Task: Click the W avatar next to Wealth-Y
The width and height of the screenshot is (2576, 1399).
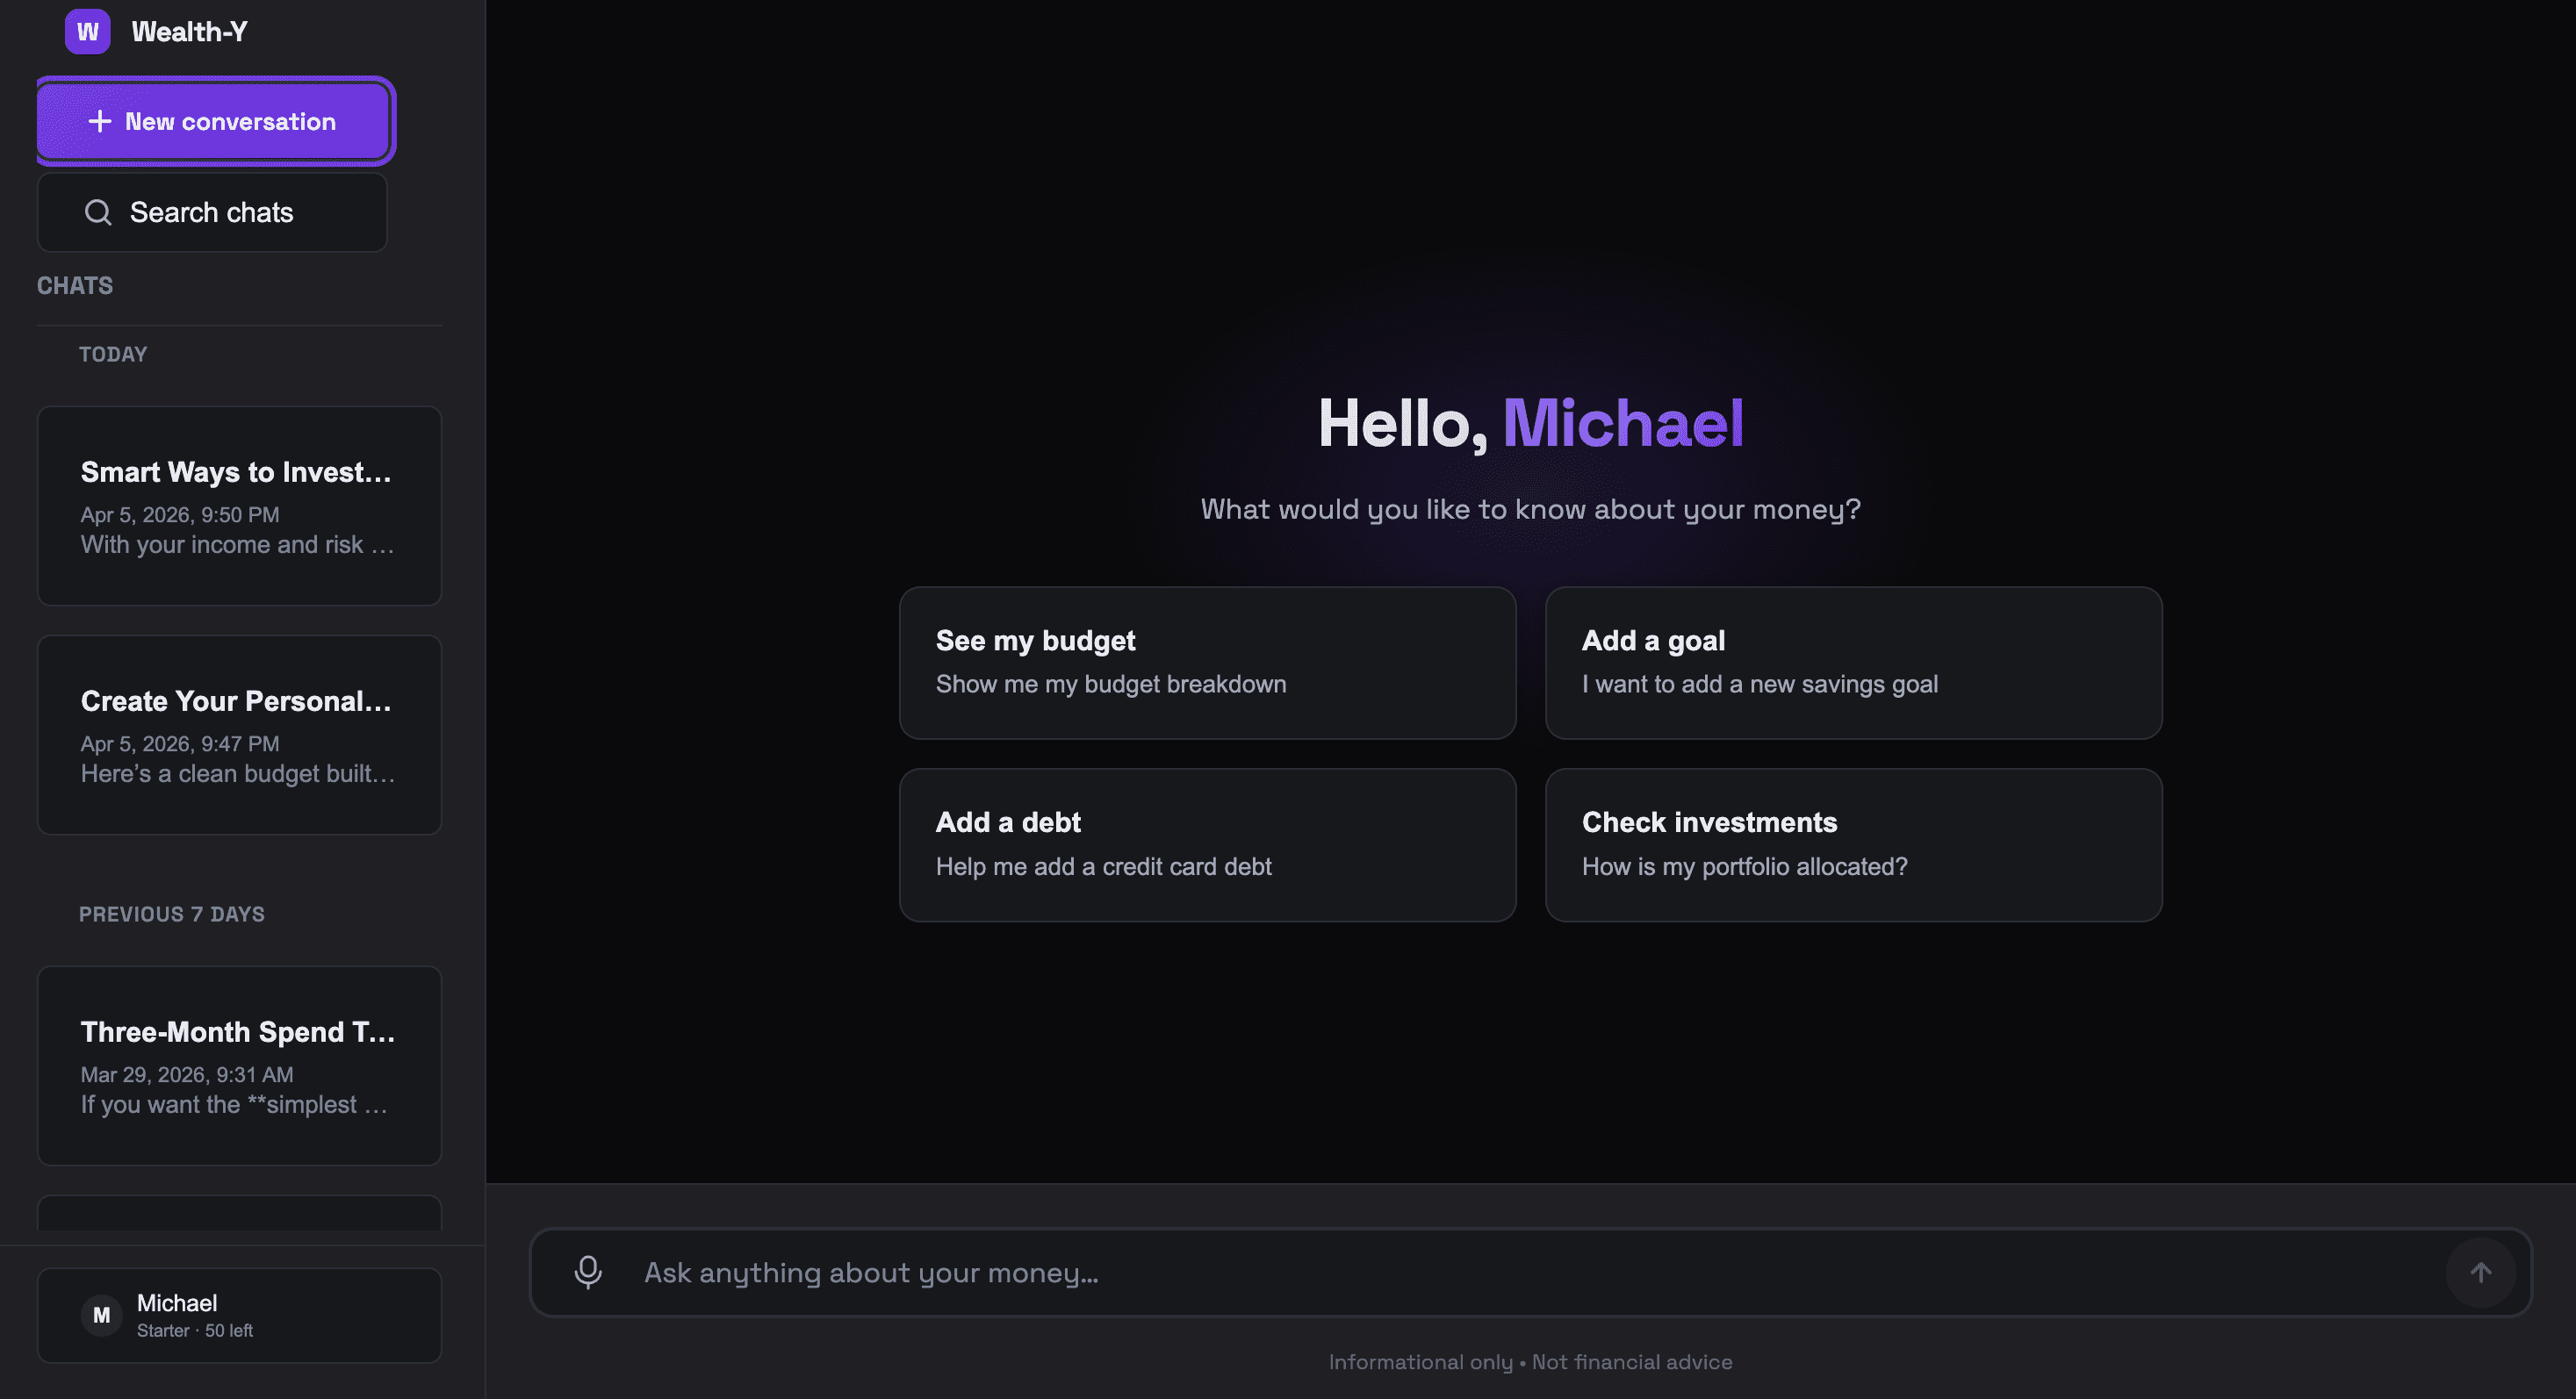Action: (87, 31)
